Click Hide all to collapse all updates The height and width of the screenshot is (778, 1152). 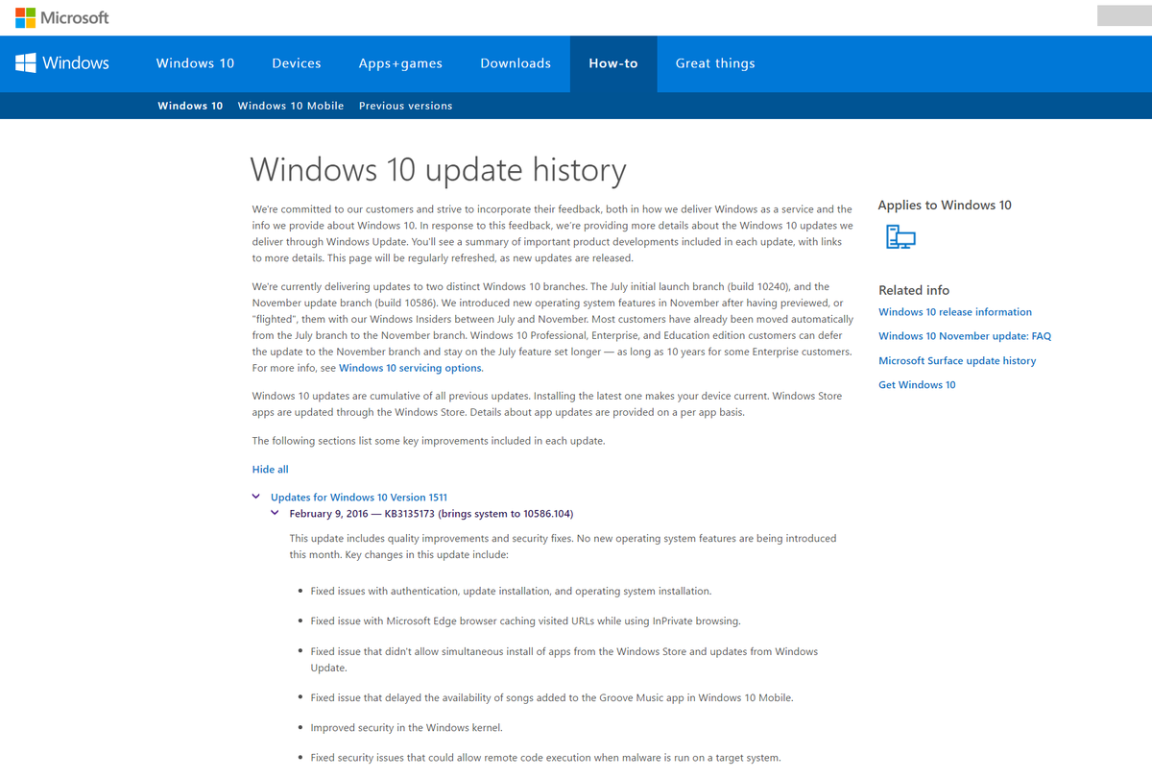270,469
